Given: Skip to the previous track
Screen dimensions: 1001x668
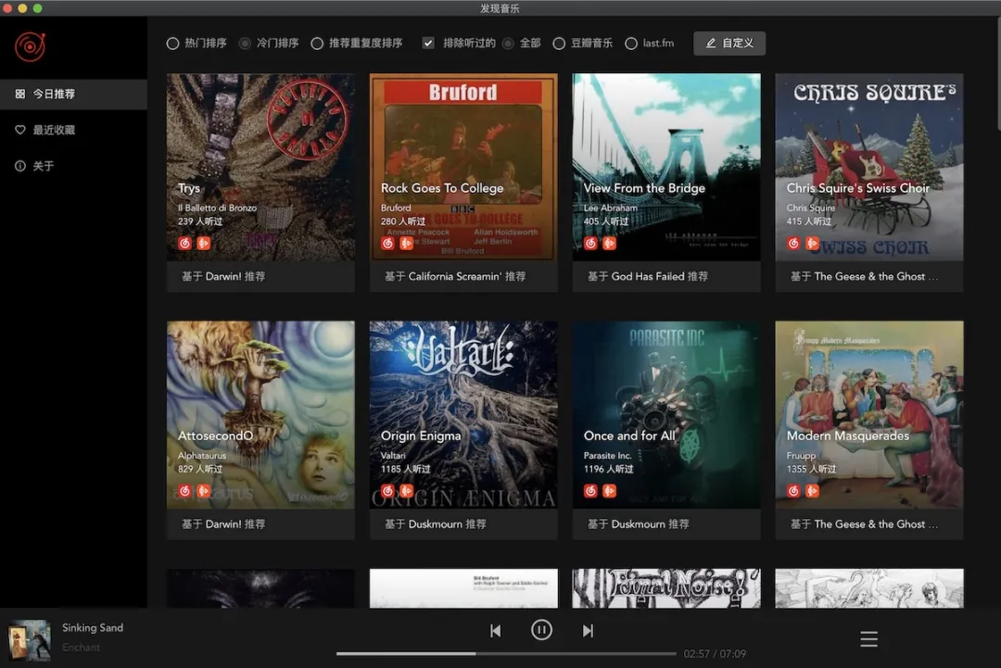Looking at the screenshot, I should click(x=496, y=631).
